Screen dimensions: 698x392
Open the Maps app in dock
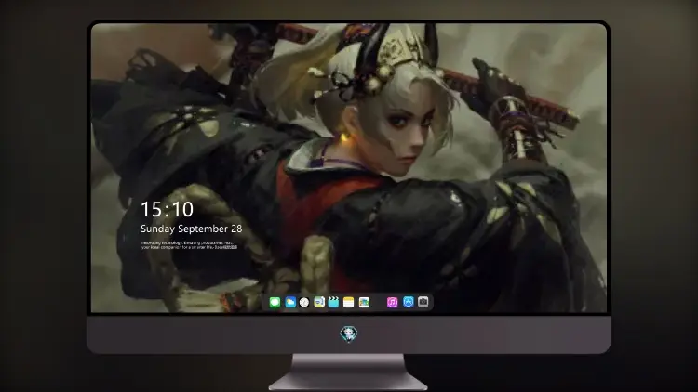(x=319, y=302)
